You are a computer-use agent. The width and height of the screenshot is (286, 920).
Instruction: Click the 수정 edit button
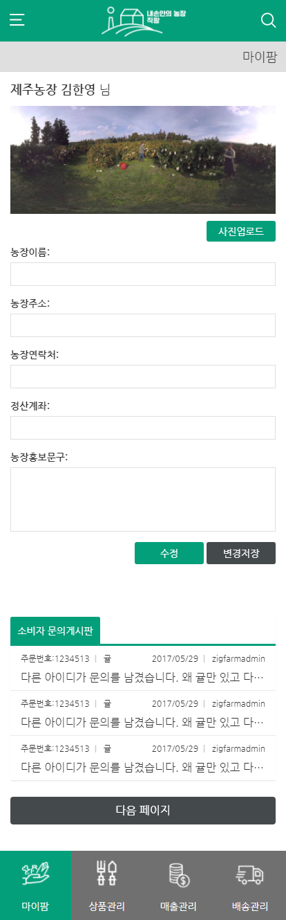(x=169, y=553)
